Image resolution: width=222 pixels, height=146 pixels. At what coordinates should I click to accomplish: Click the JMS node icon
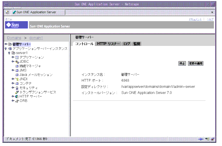click(x=17, y=70)
